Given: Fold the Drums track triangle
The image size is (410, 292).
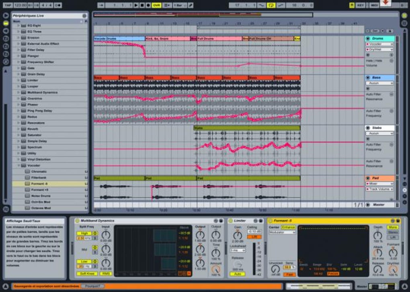Looking at the screenshot, I should click(x=368, y=39).
